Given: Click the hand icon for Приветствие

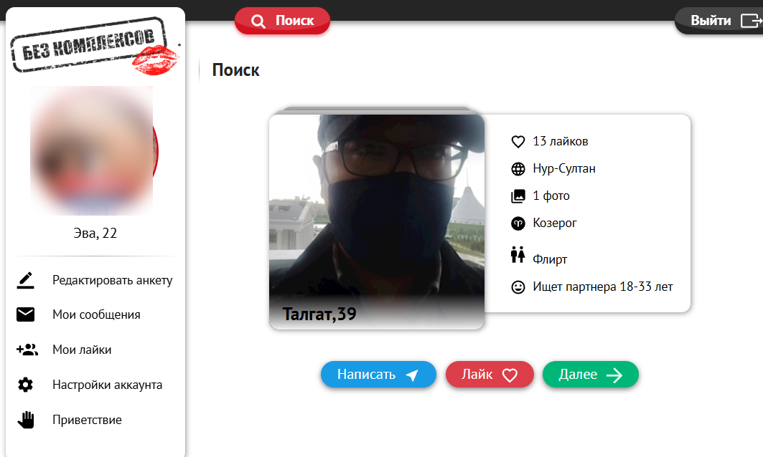Looking at the screenshot, I should (26, 420).
